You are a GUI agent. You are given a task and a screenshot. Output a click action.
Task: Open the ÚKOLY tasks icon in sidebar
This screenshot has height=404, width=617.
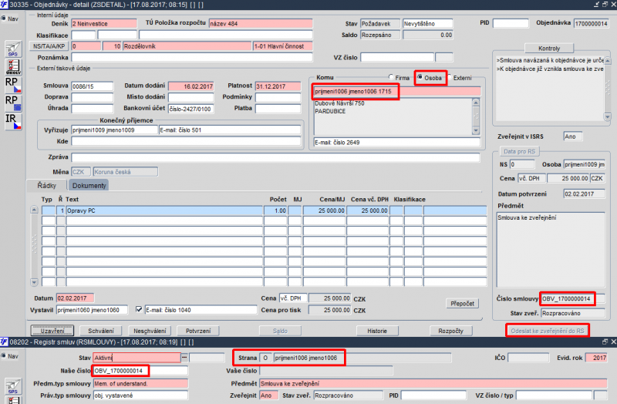pos(13,67)
